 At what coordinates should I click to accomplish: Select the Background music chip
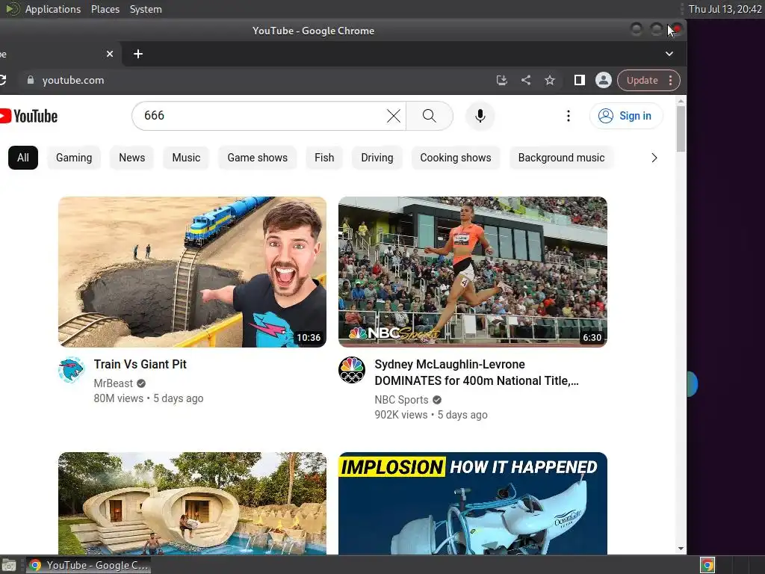pyautogui.click(x=561, y=158)
